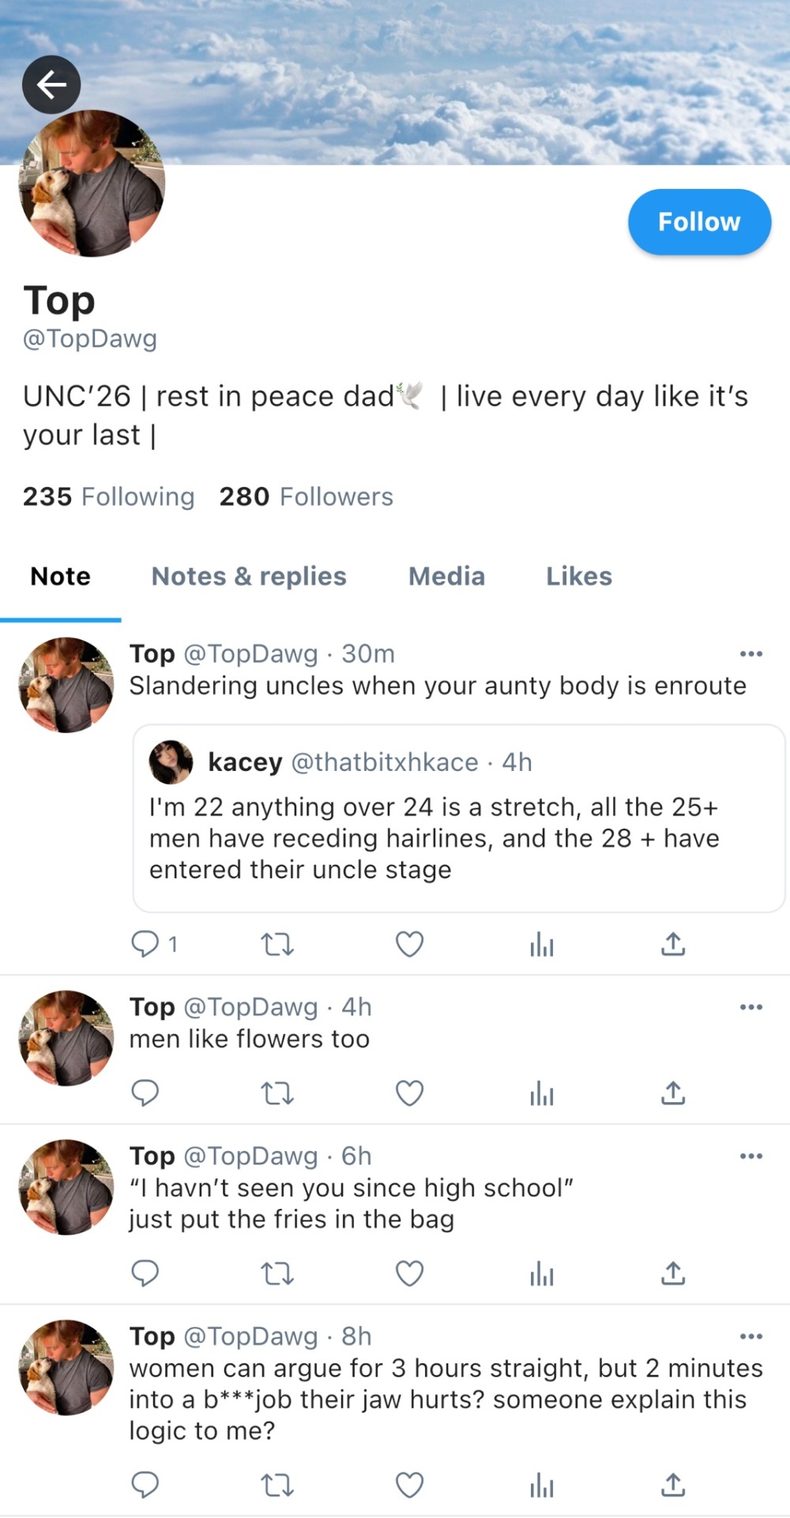Image resolution: width=790 pixels, height=1518 pixels.
Task: Switch to the Notes & replies tab
Action: [249, 576]
